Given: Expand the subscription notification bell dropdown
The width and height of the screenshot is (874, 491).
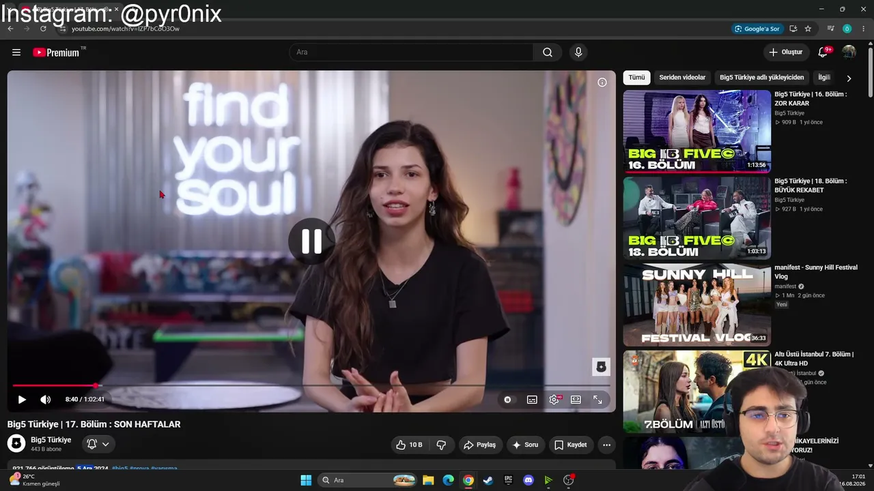Looking at the screenshot, I should pyautogui.click(x=98, y=444).
